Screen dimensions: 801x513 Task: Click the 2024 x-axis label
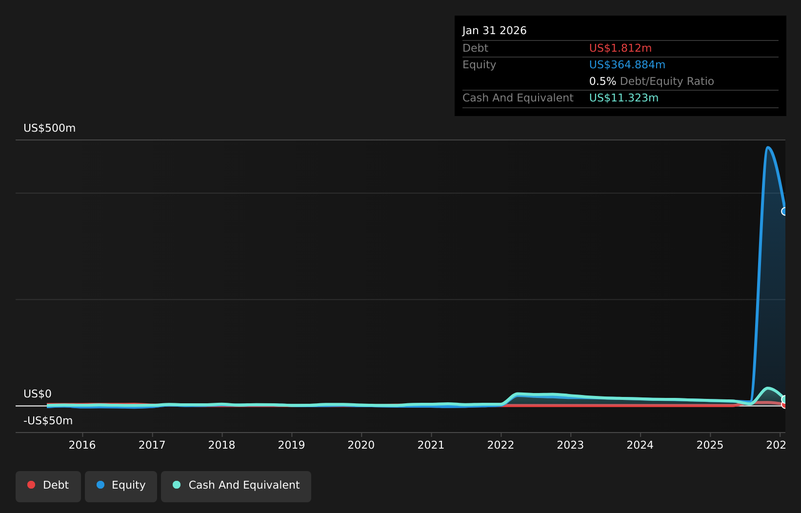pos(641,445)
